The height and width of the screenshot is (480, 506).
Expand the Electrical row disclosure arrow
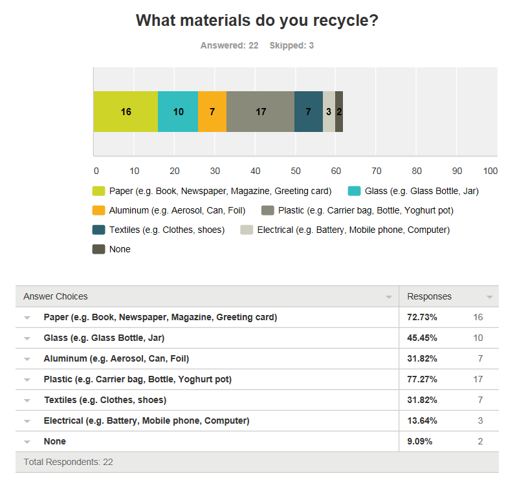click(x=28, y=421)
